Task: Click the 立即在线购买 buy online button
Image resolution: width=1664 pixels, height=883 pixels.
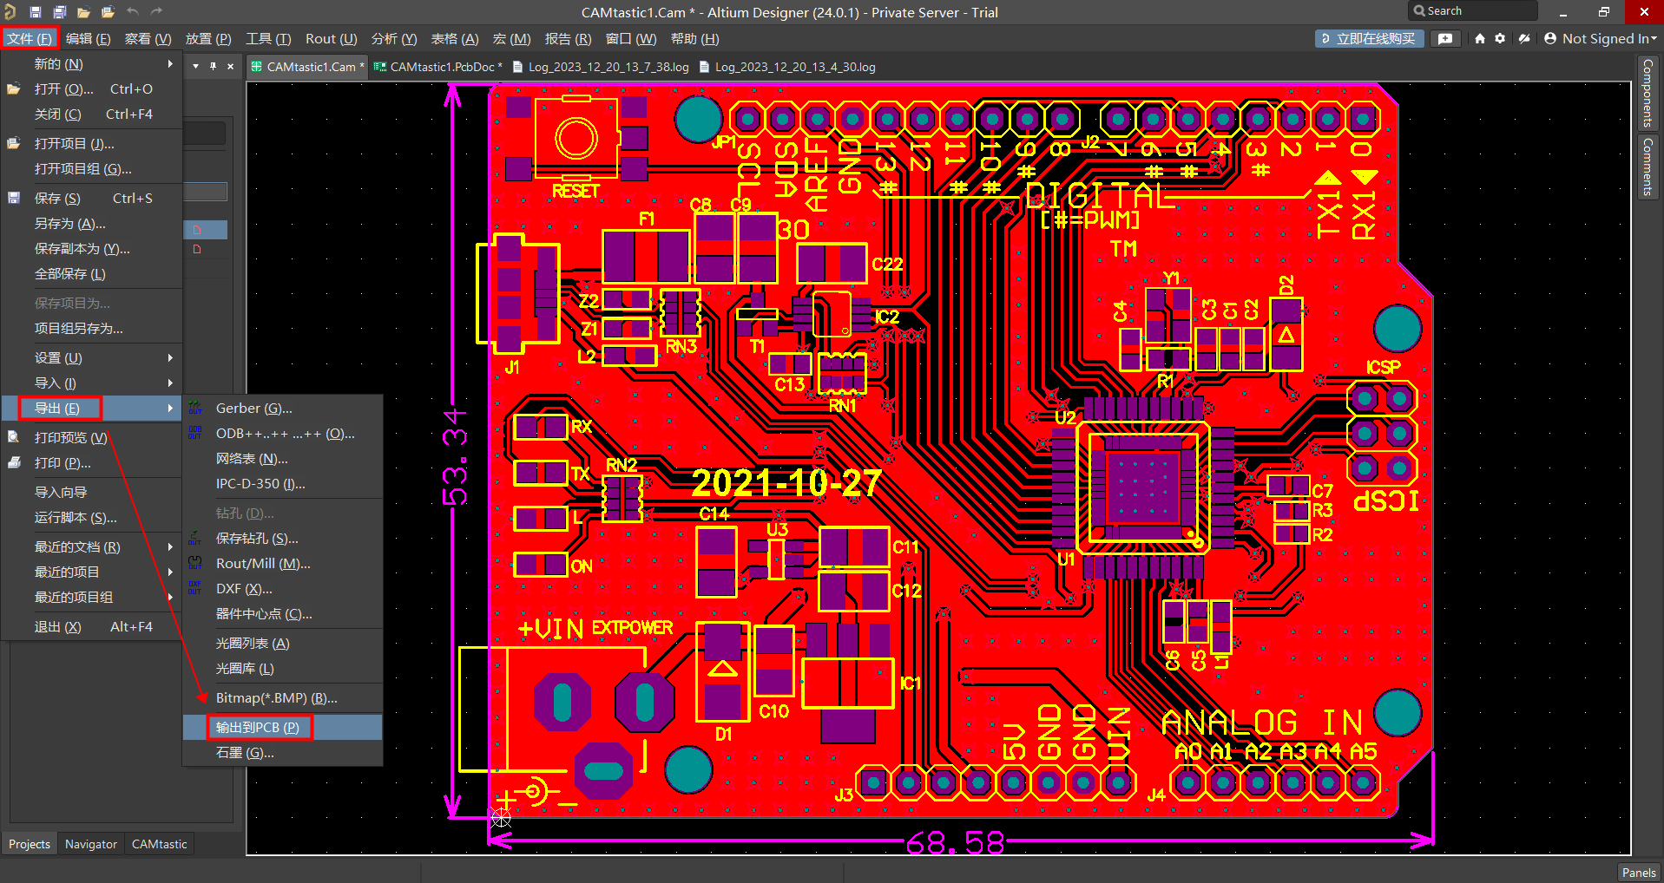Action: [1369, 39]
